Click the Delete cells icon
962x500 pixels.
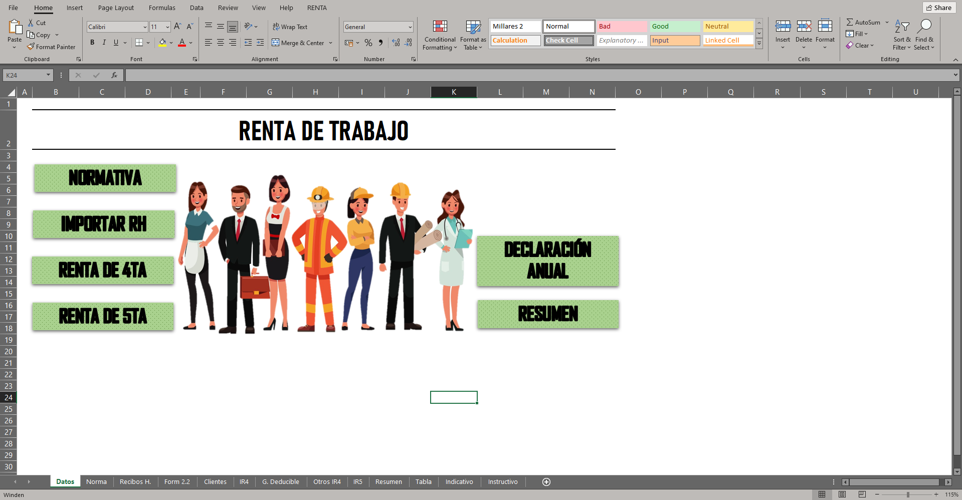[x=804, y=27]
